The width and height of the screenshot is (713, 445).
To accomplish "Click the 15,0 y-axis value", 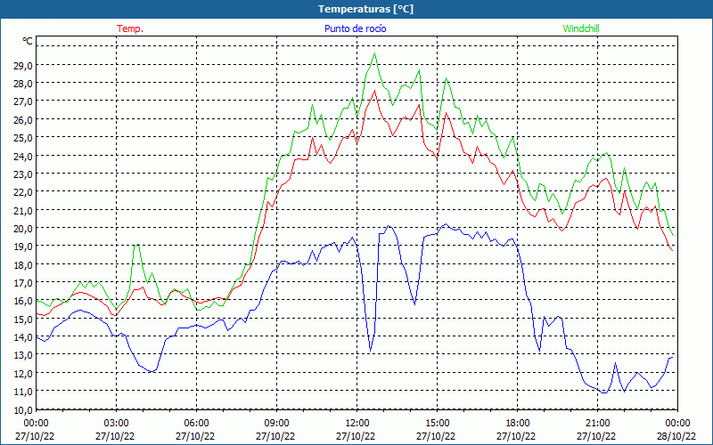I will click(23, 319).
